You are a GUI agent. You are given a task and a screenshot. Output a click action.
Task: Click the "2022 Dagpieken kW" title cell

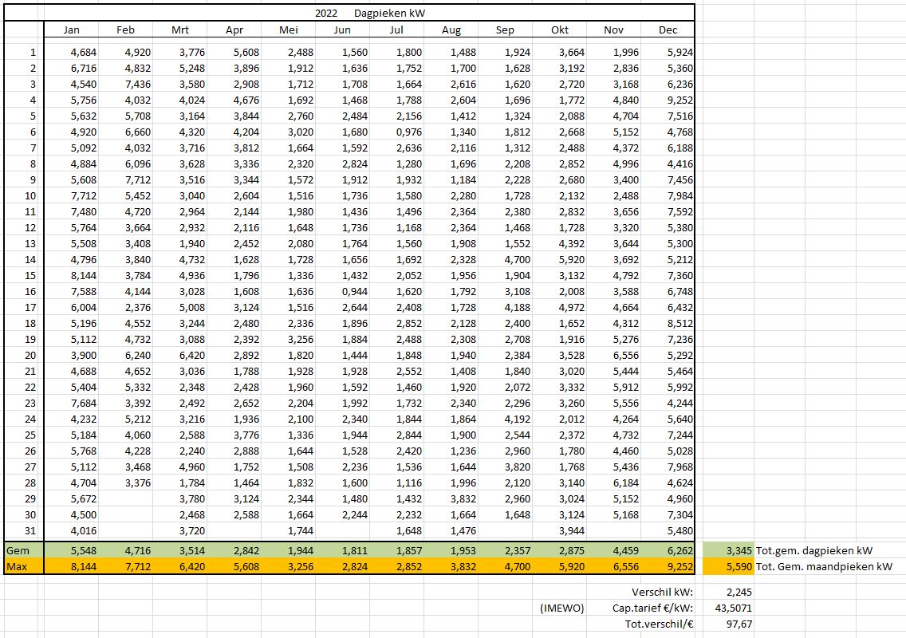(369, 13)
